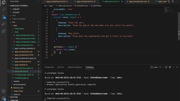This screenshot has height=101, width=180.
Task: Close the data.service.ts editor tab
Action: [x=122, y=1]
